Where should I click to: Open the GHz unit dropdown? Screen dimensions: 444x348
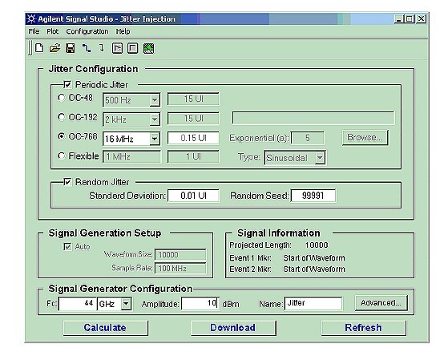[x=127, y=304]
